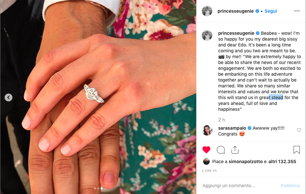306x194 pixels.
Task: Open princesseugenie avatar beside the caption
Action: click(207, 35)
